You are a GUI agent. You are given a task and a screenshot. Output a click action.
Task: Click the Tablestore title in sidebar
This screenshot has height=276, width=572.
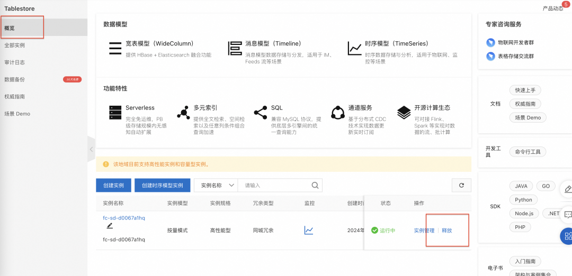20,8
